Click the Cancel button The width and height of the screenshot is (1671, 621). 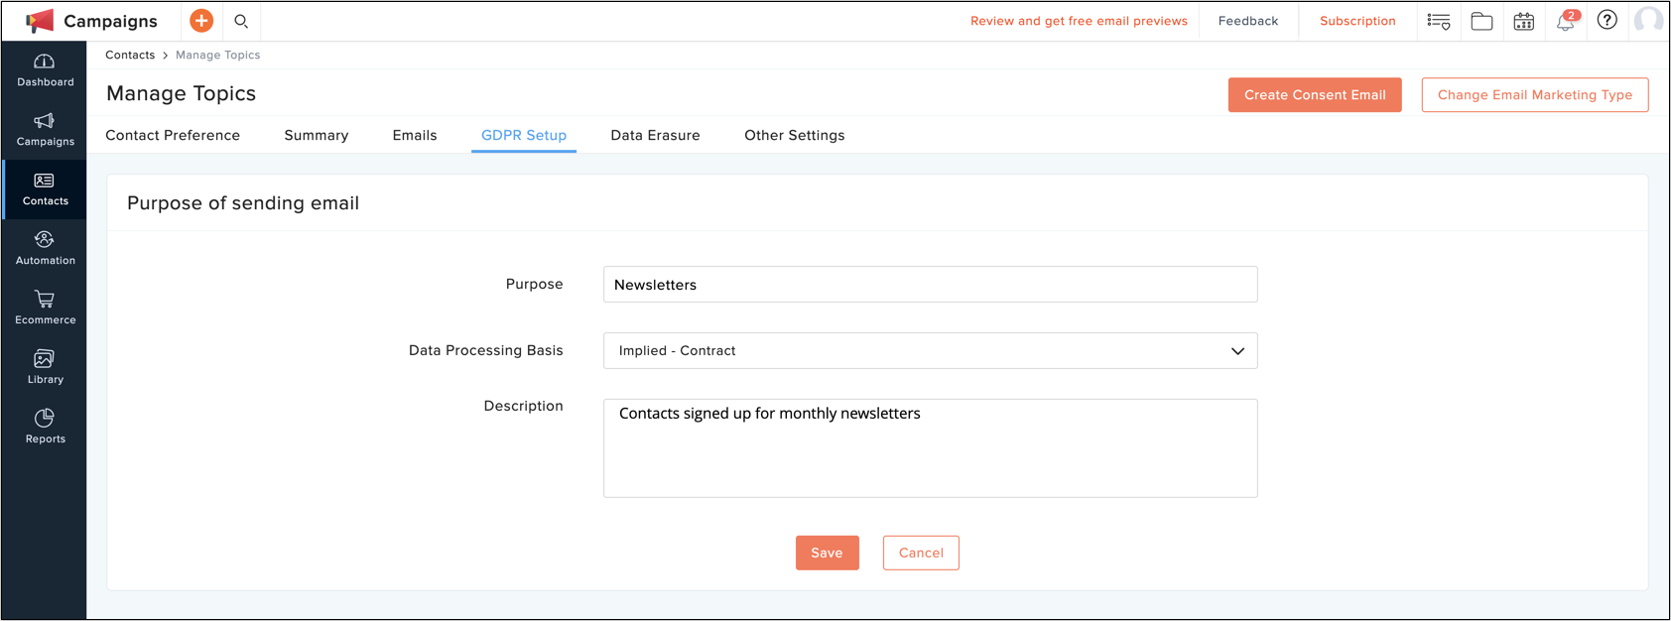pyautogui.click(x=921, y=553)
